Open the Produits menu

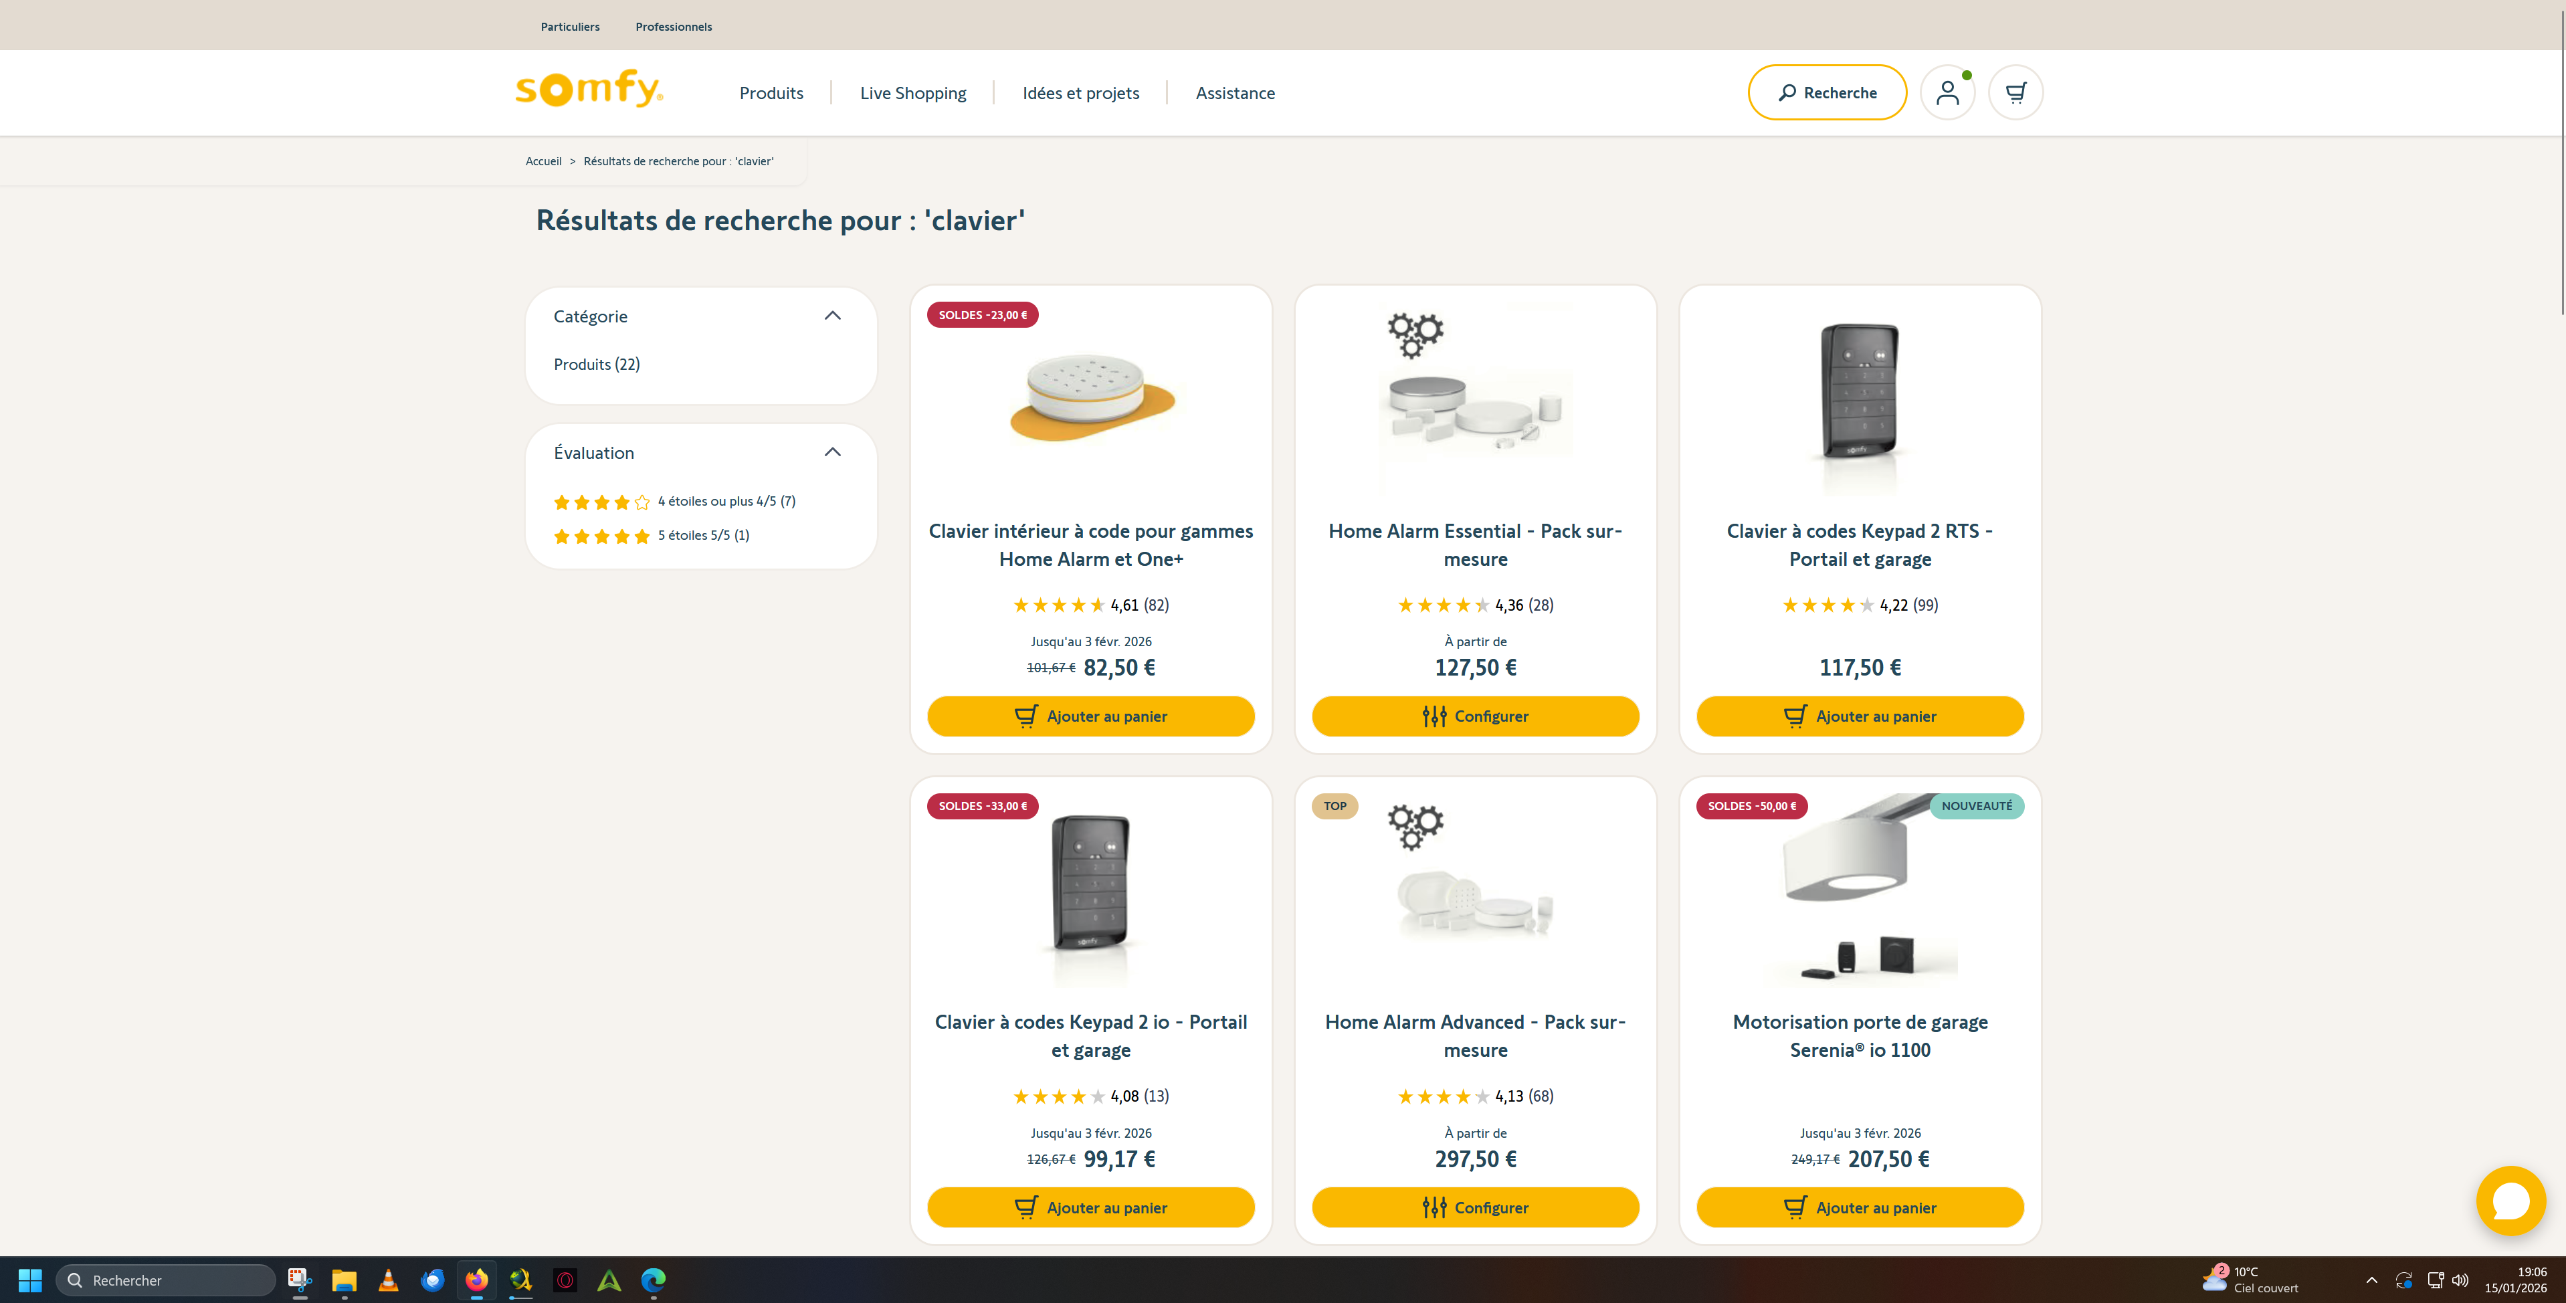771,93
